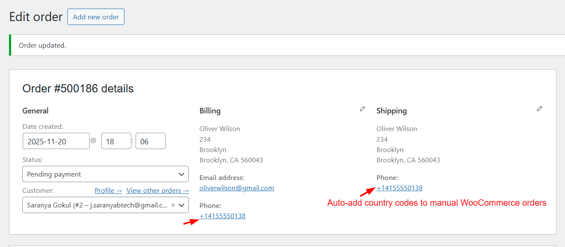Click the shipping phone number link
565x247 pixels.
click(x=399, y=188)
